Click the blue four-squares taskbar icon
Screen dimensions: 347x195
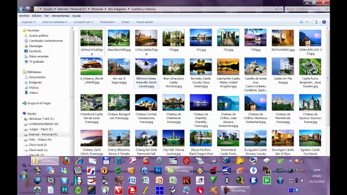coord(159,190)
